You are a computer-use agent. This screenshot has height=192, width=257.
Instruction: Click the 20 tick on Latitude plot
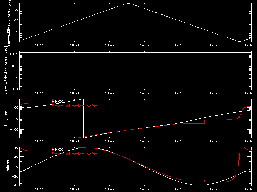pos(16,157)
